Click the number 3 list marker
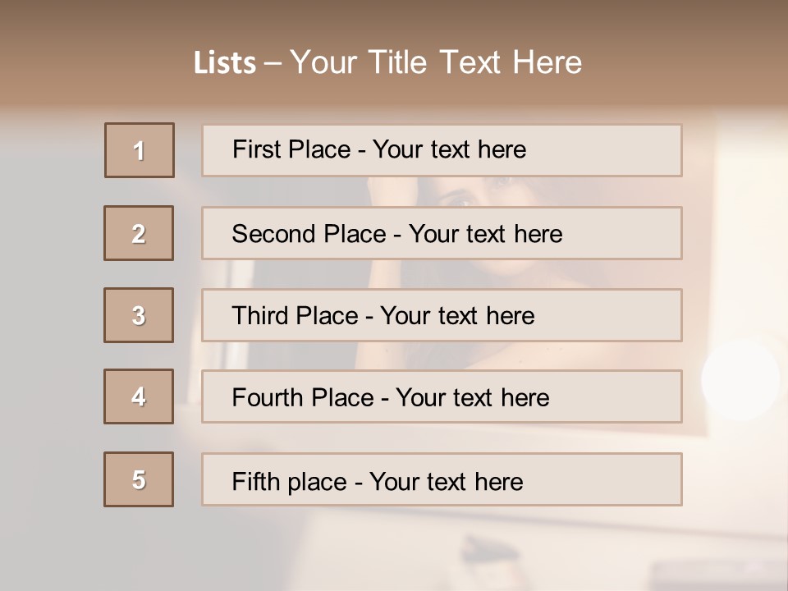The width and height of the screenshot is (788, 591). click(x=139, y=315)
